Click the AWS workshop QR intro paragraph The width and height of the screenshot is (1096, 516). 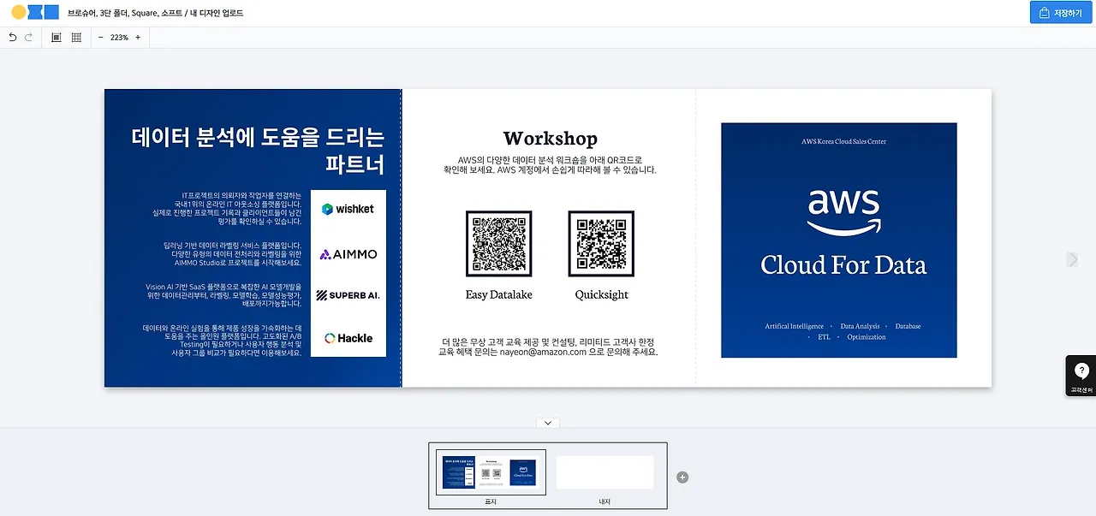click(549, 164)
